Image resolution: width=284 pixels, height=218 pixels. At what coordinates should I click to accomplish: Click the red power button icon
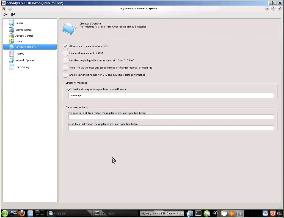click(x=273, y=213)
